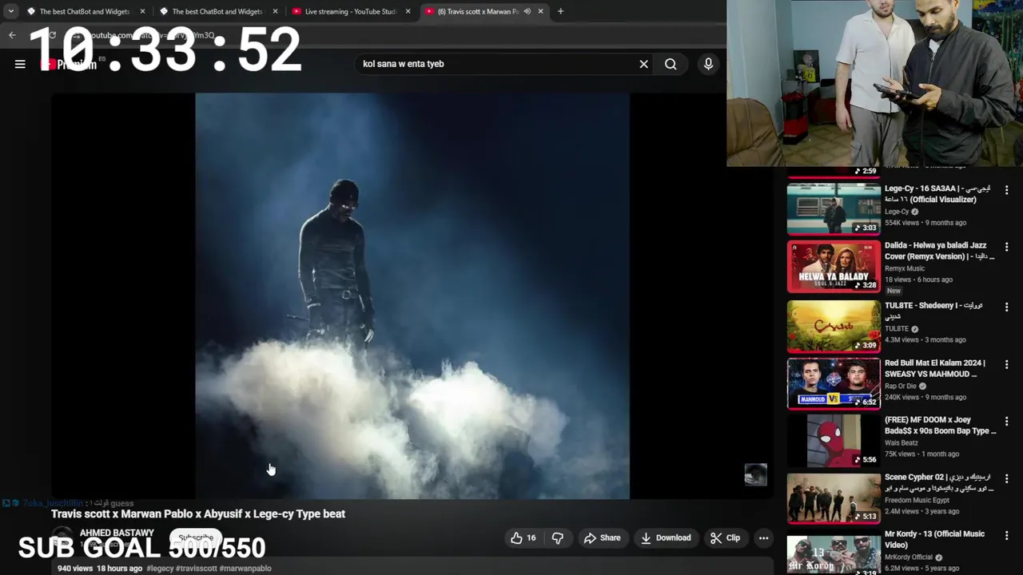The height and width of the screenshot is (575, 1023).
Task: Clear the search box with X
Action: coord(643,64)
